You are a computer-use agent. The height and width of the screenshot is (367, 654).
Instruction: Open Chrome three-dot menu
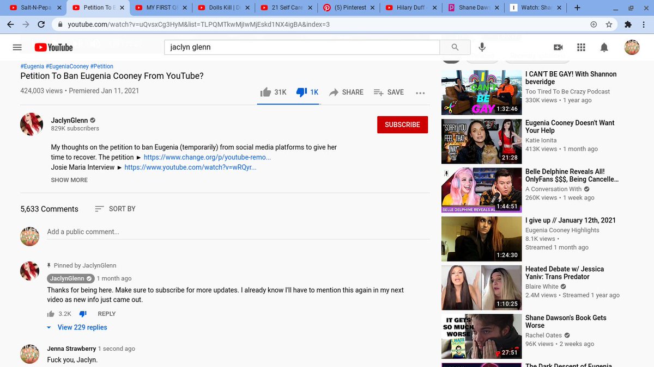pyautogui.click(x=644, y=24)
